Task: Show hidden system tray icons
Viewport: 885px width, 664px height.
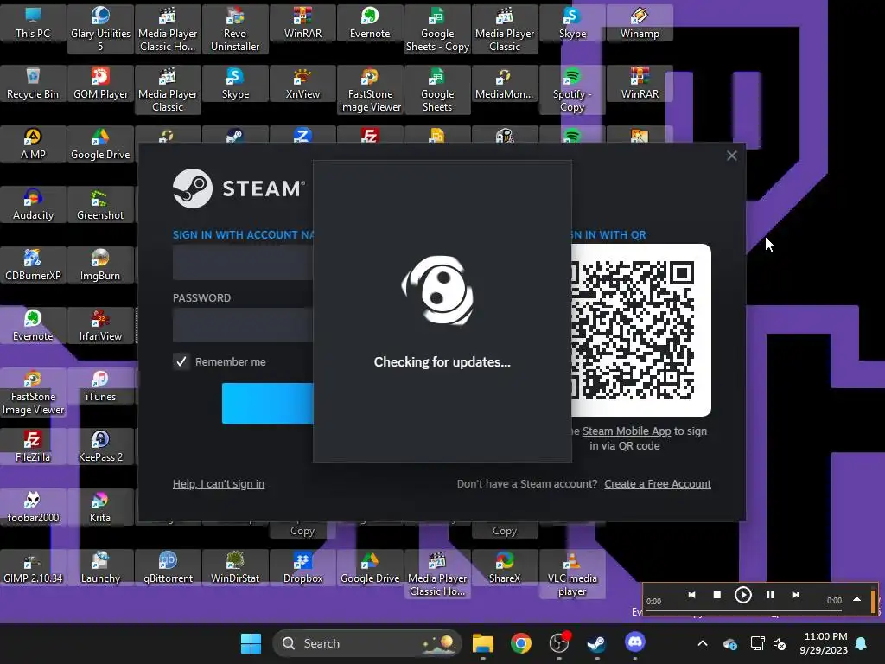Action: (x=702, y=643)
